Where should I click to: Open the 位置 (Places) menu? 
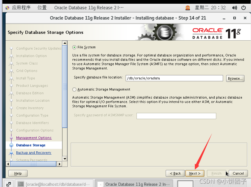pos(42,8)
